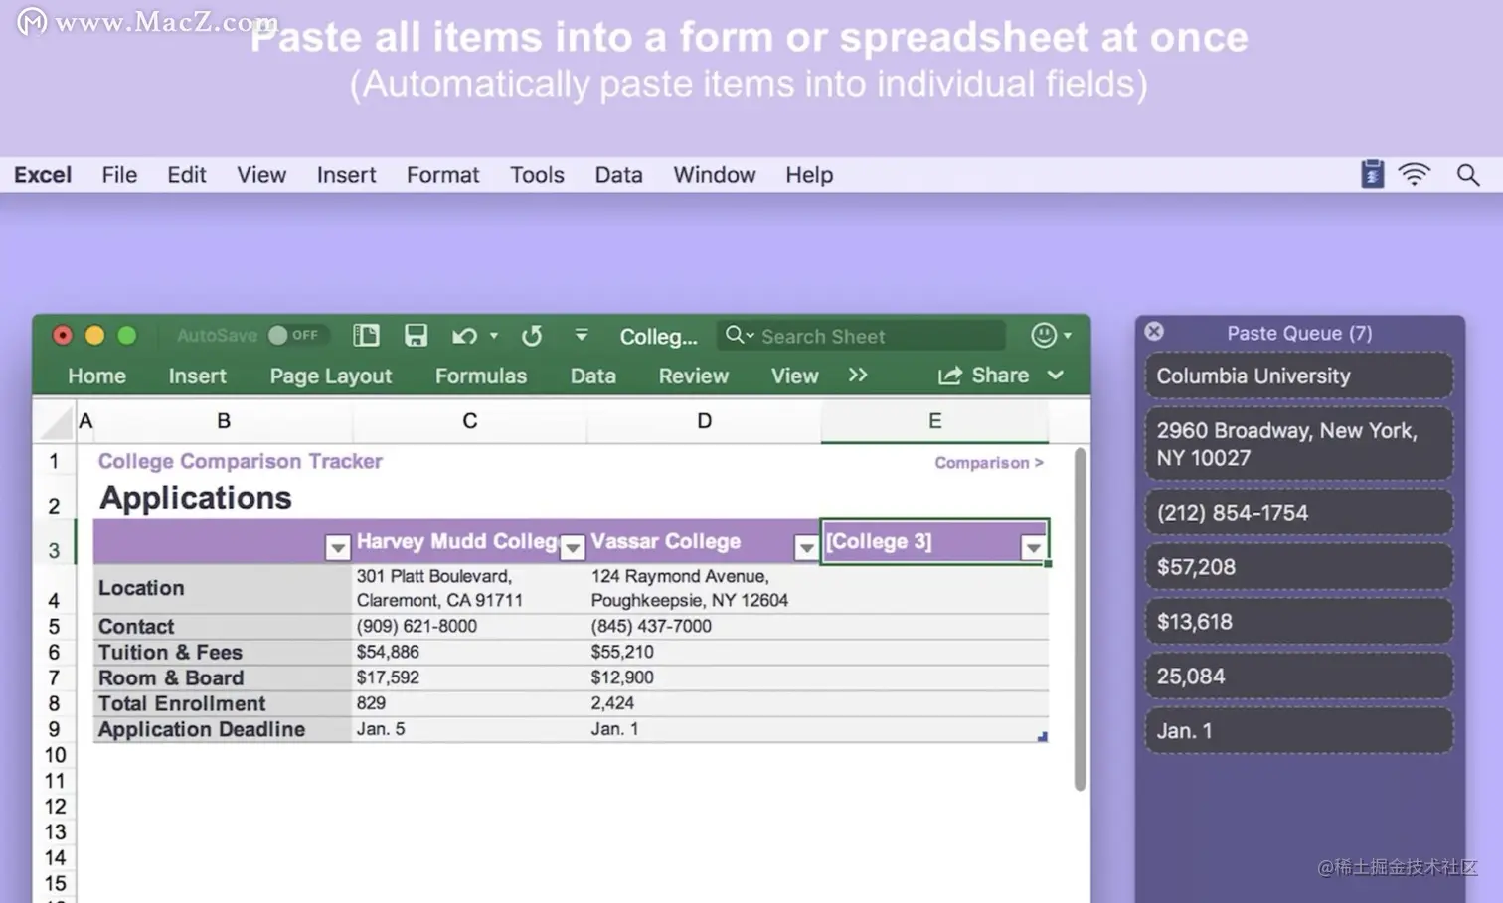Open filter dropdown in column B header

click(338, 547)
